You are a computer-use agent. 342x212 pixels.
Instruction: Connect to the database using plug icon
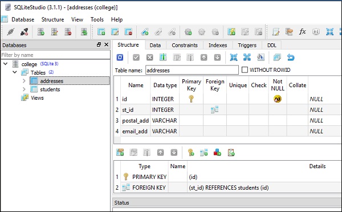tap(10, 32)
